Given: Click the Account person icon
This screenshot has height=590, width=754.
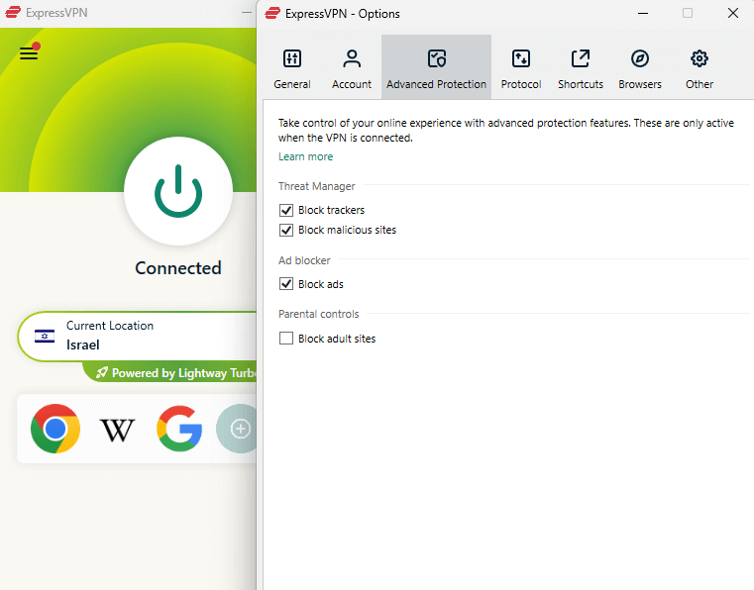Looking at the screenshot, I should 352,58.
